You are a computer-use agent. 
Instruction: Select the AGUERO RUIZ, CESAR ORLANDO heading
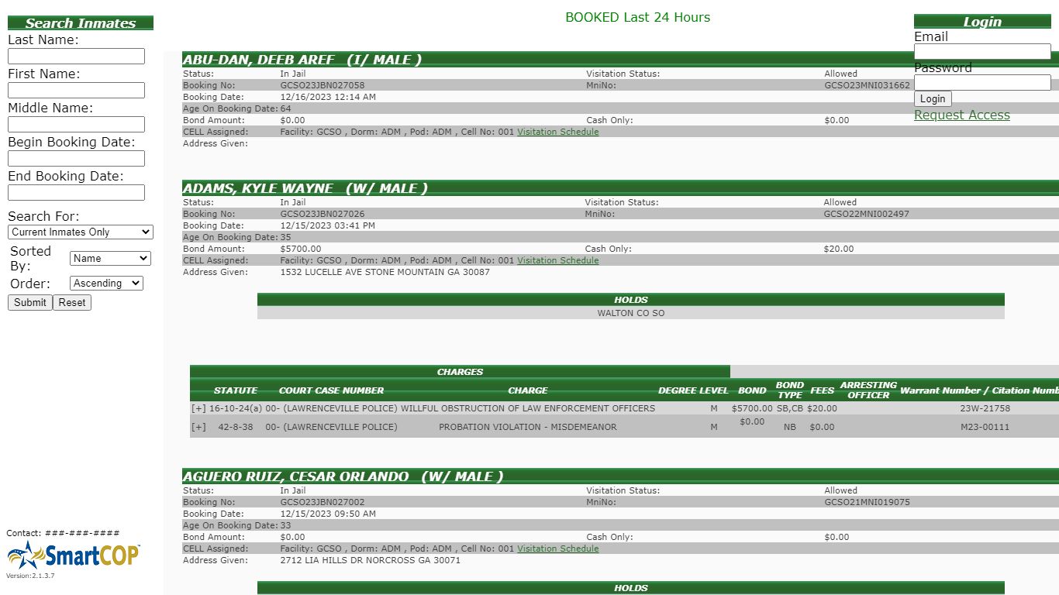[x=343, y=476]
